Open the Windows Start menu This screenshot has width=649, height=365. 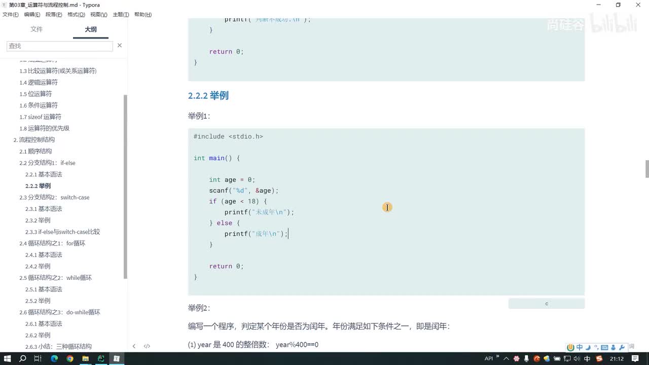8,358
